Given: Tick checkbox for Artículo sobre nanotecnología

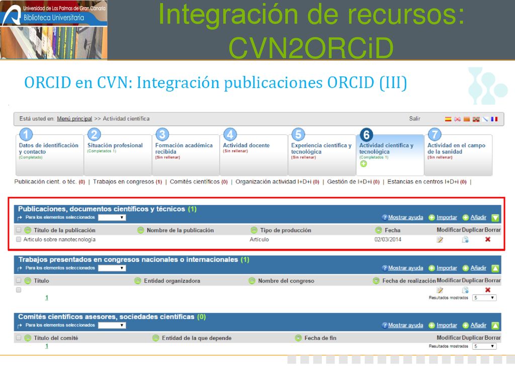Looking at the screenshot, I should pyautogui.click(x=19, y=239).
